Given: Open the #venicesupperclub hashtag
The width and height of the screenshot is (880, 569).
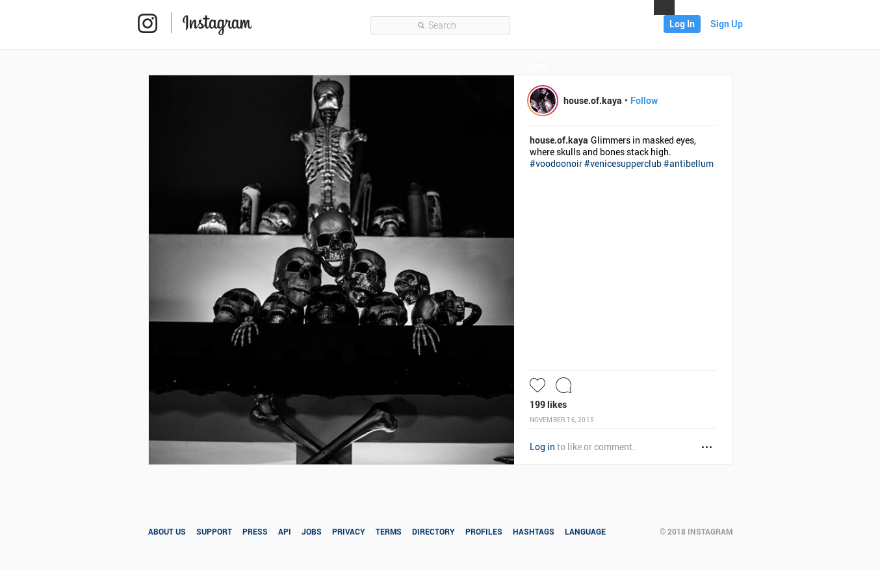Looking at the screenshot, I should coord(623,164).
